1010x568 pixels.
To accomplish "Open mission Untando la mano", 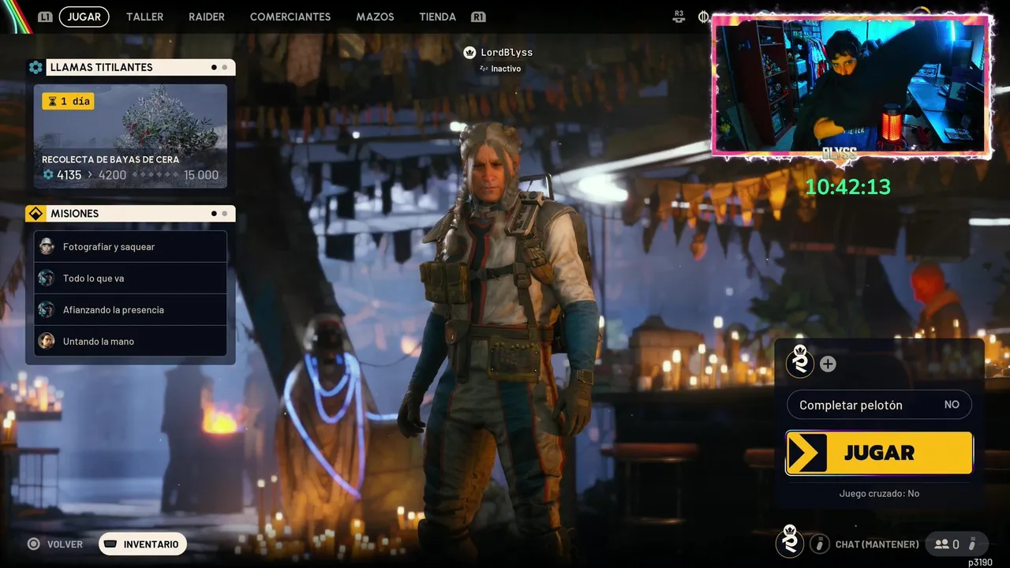I will (130, 342).
